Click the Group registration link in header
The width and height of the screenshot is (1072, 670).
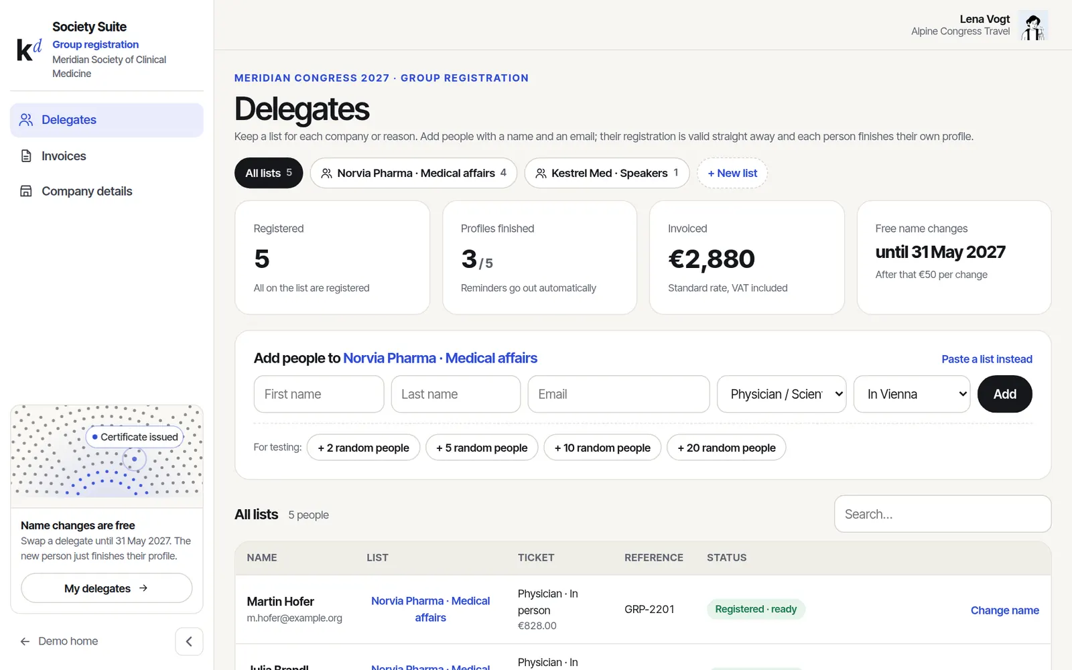coord(96,44)
